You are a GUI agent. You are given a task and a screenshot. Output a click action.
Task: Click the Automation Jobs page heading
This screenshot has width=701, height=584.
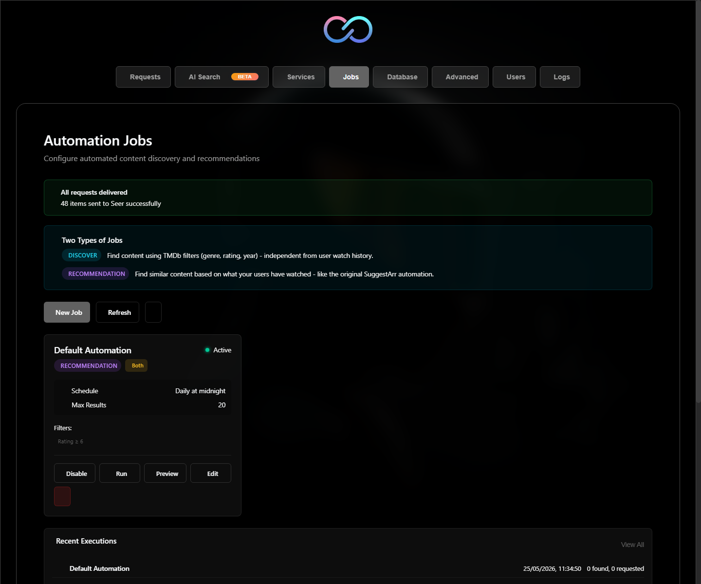(98, 141)
